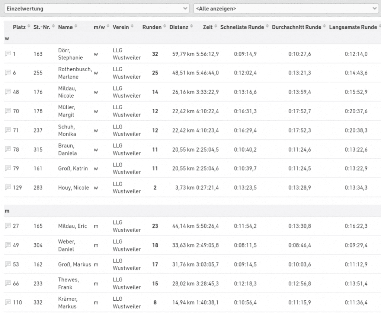This screenshot has width=381, height=313.
Task: Click the row icon for Müller, Margit
Action: pos(8,111)
